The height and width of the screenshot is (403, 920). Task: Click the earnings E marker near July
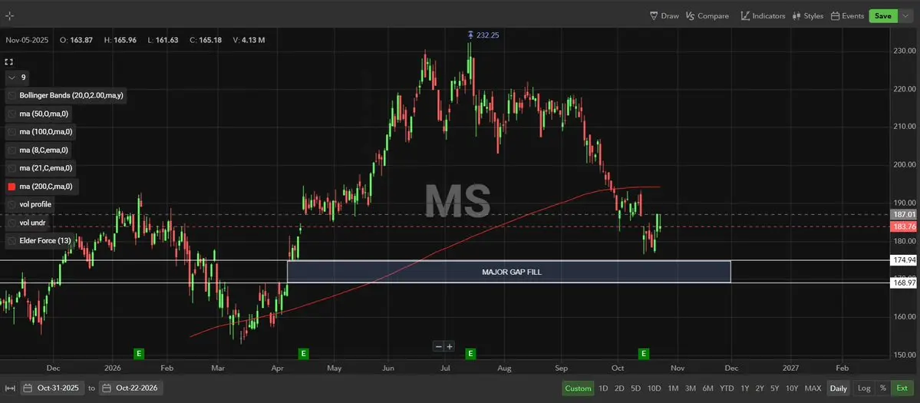470,354
